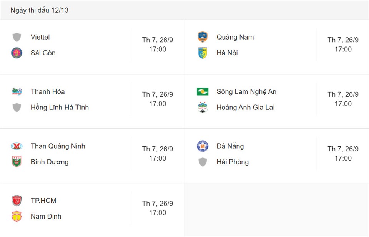
Task: Click the Sài Gòn club crest icon
Action: [17, 53]
